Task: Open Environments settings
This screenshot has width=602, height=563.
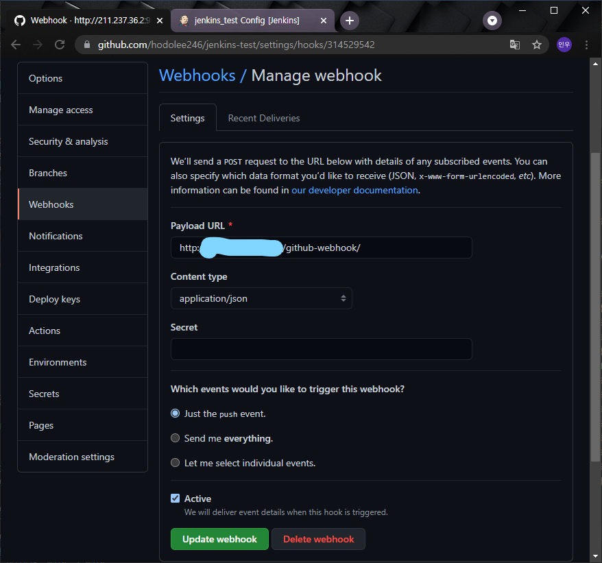Action: (82, 362)
